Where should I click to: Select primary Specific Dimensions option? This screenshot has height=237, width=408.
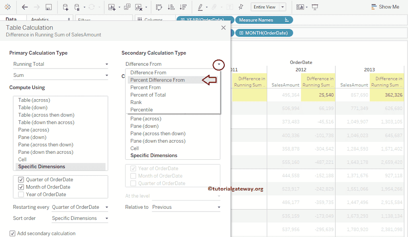(x=61, y=167)
